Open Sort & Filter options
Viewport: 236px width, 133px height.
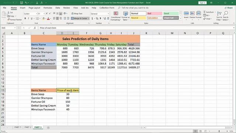click(x=219, y=16)
